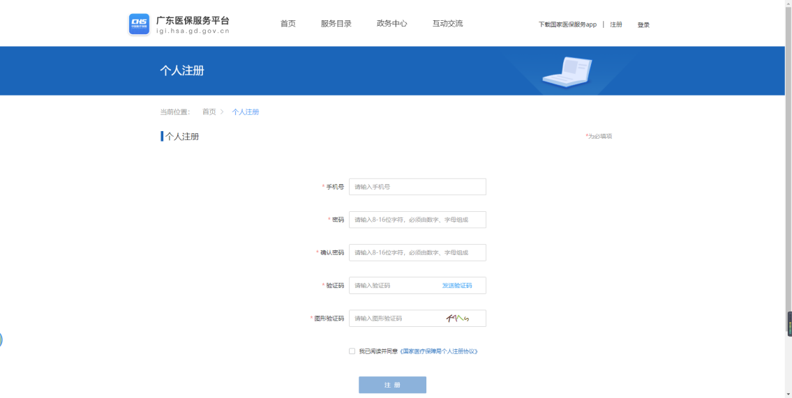
Task: Open the 首页 navigation menu item
Action: (287, 24)
